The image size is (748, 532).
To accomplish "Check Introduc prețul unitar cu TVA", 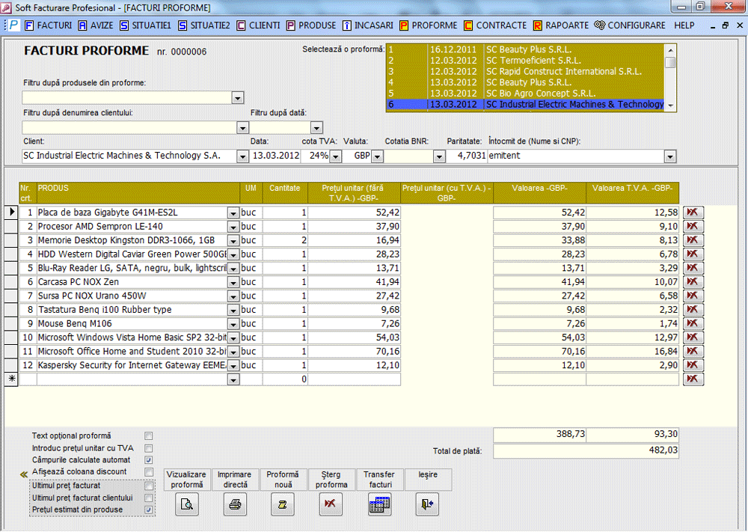I will 149,448.
